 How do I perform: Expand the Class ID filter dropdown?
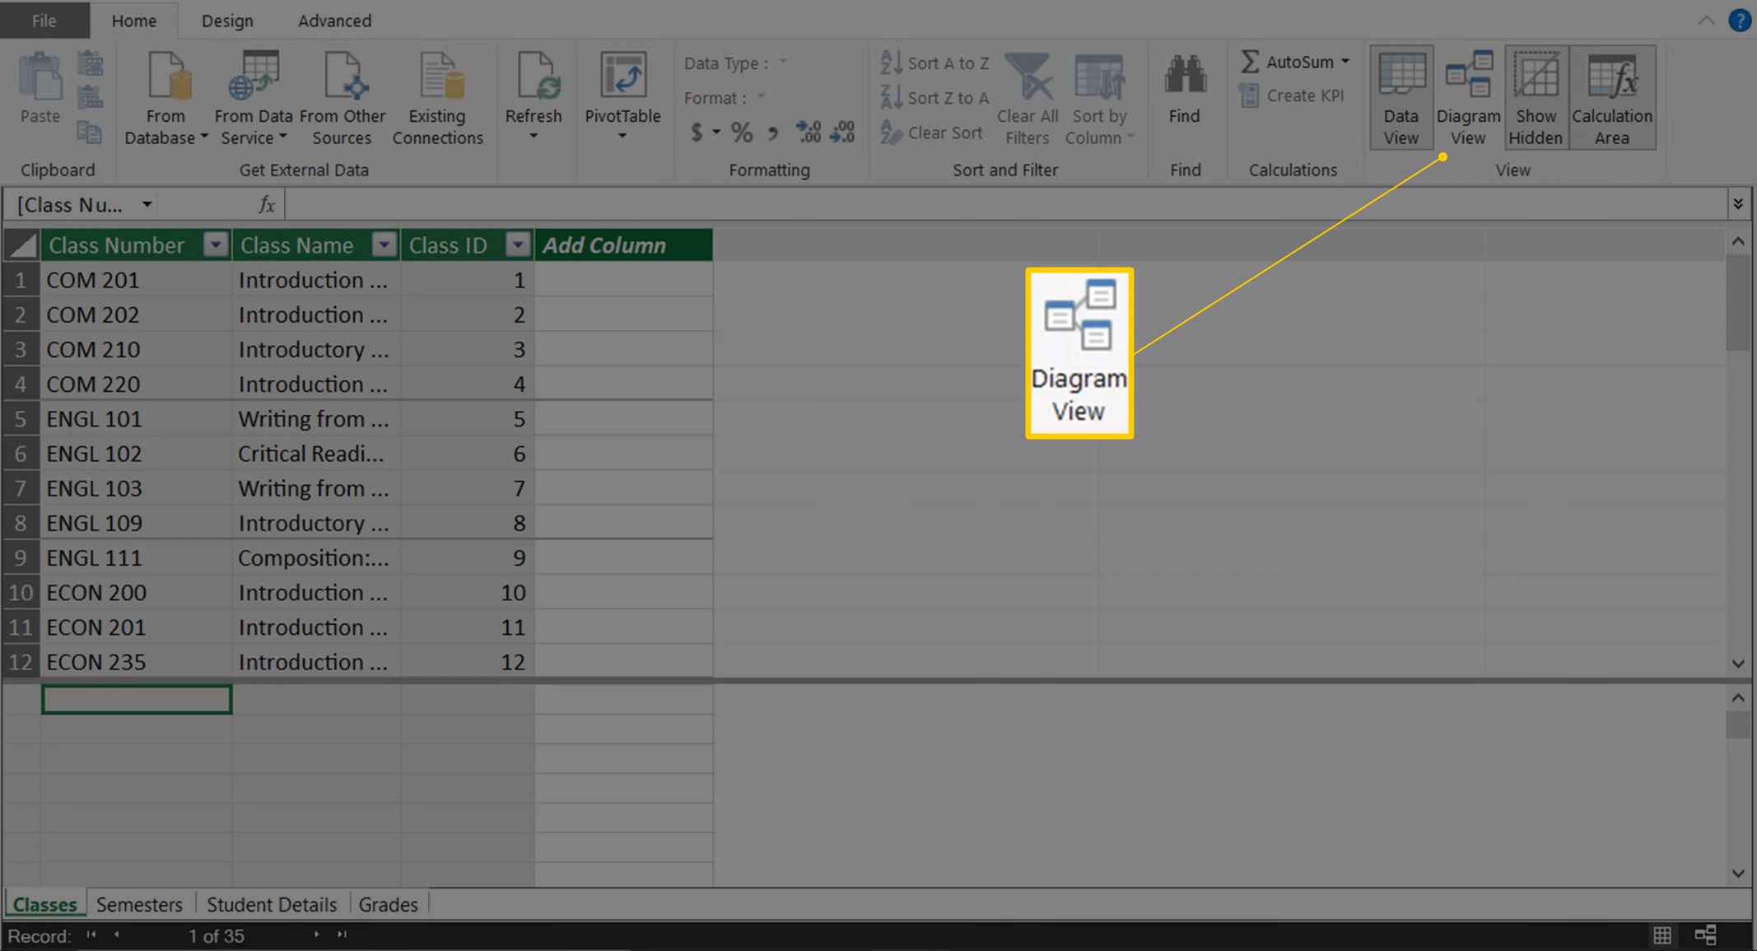519,245
